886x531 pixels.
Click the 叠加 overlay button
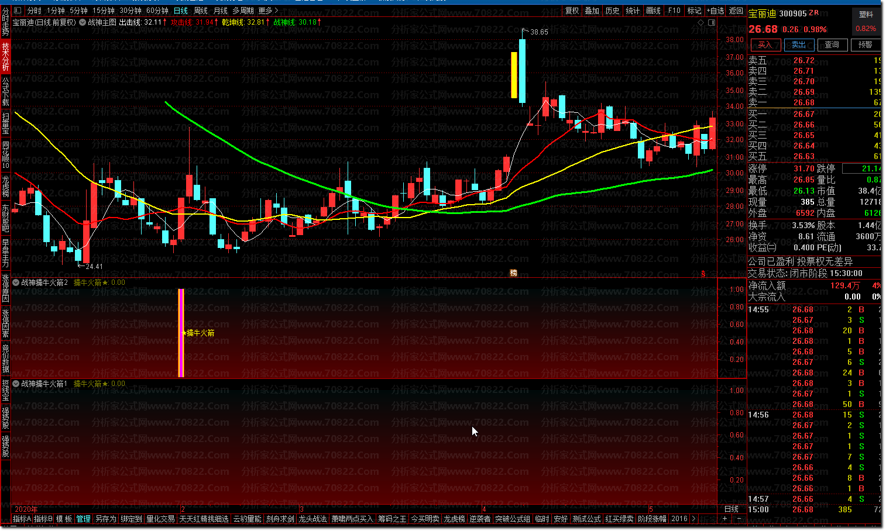coord(592,11)
